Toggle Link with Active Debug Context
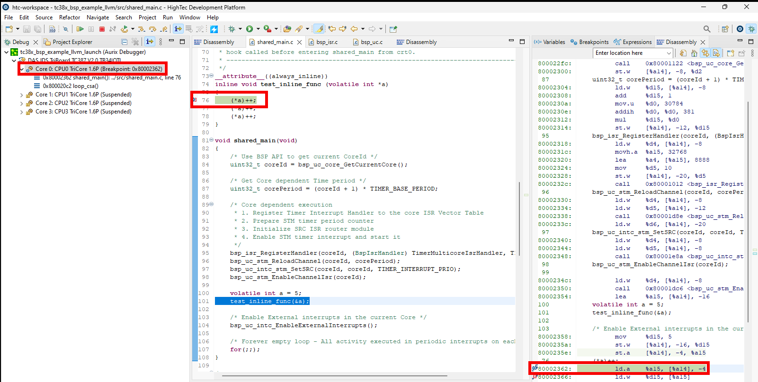Viewport: 758px width, 382px height. (x=705, y=53)
